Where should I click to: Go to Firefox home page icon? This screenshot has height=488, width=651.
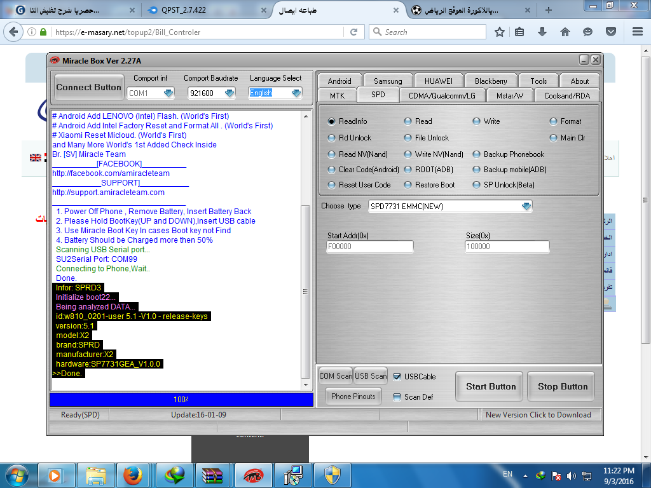(x=565, y=32)
